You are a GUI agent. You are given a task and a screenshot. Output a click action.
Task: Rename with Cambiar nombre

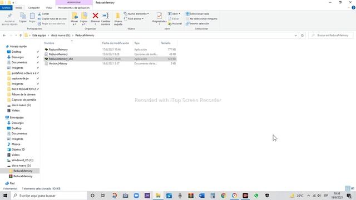pyautogui.click(x=106, y=19)
